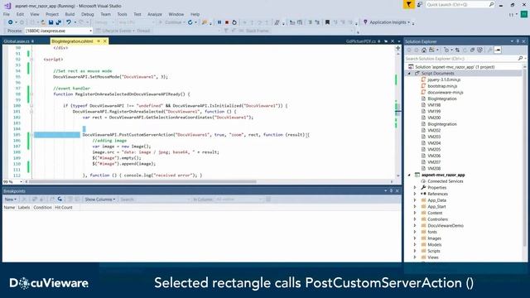Click the bookmark toolbar icon

tap(327, 22)
